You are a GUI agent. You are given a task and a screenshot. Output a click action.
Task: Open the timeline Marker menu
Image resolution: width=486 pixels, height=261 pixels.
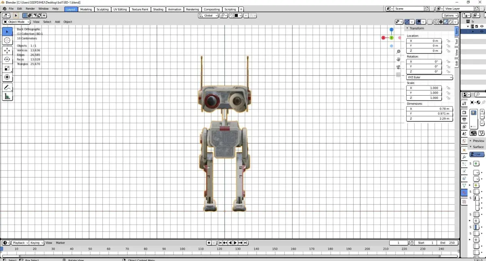60,243
